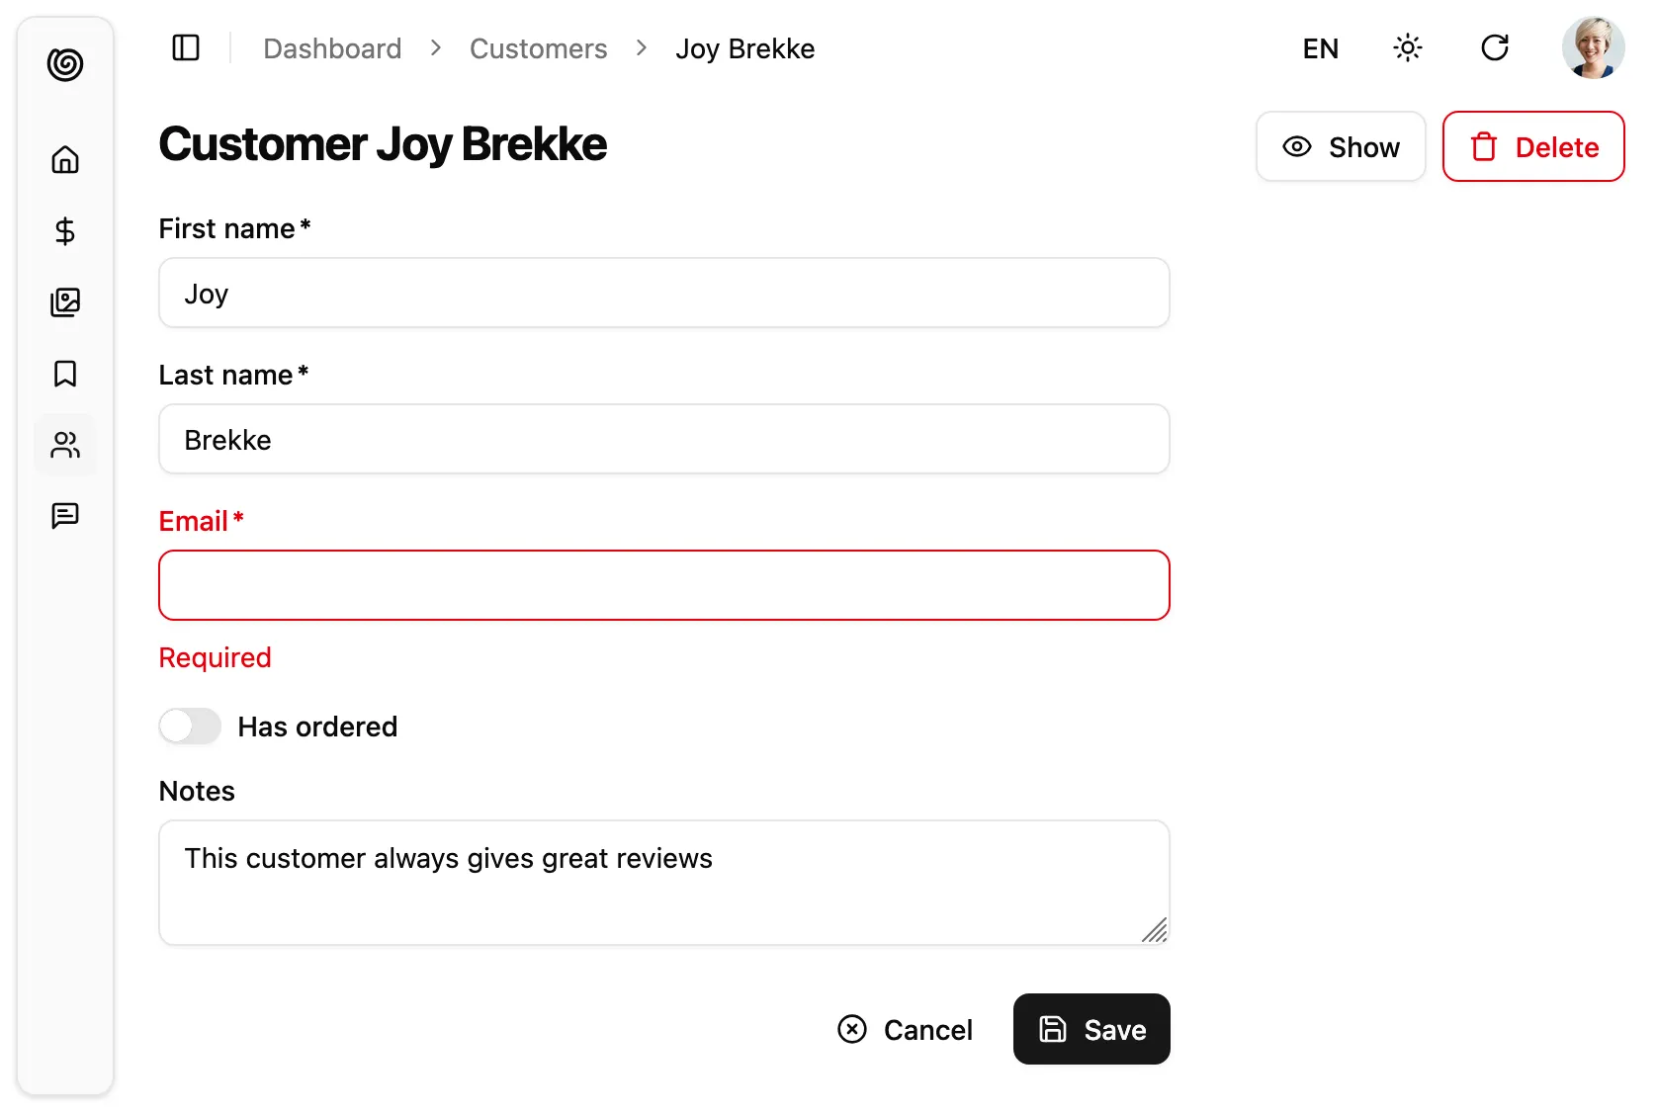Screen dimensions: 1657x1113
Task: Click the refresh icon in header
Action: click(1494, 47)
